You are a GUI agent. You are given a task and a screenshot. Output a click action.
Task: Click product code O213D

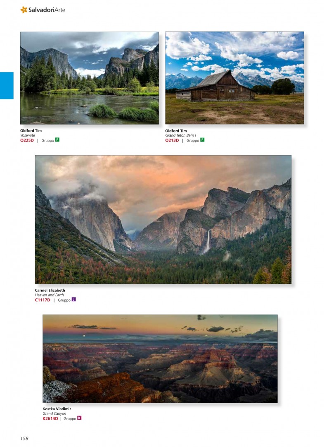point(172,140)
